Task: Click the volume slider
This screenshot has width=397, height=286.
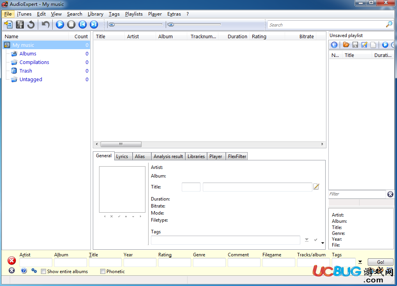Action: tap(194, 25)
